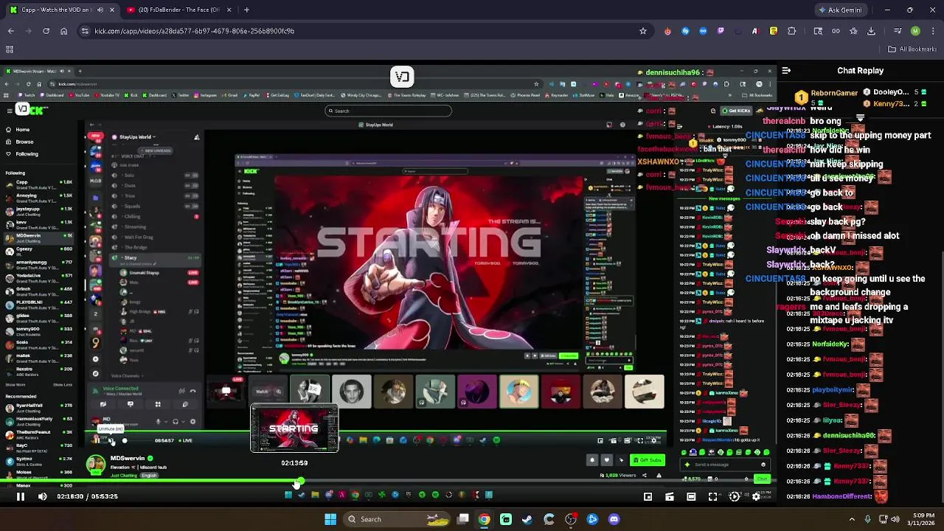This screenshot has width=944, height=531.
Task: Click the Windows taskbar Search box
Action: click(398, 519)
